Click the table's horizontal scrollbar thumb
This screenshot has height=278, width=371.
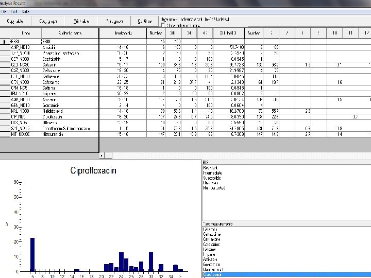(108, 155)
